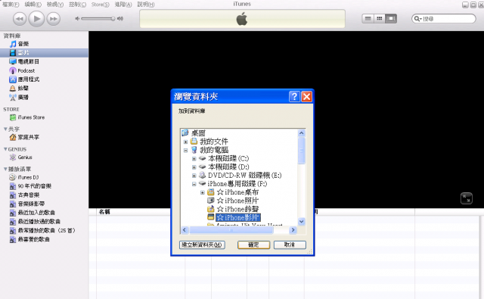484x299 pixels.
Task: Collapse 我的電腦 tree node
Action: 185,151
